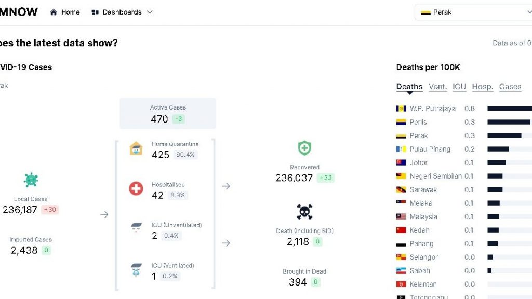This screenshot has width=532, height=299.
Task: Show the Hosp. tab ranking
Action: click(x=483, y=87)
